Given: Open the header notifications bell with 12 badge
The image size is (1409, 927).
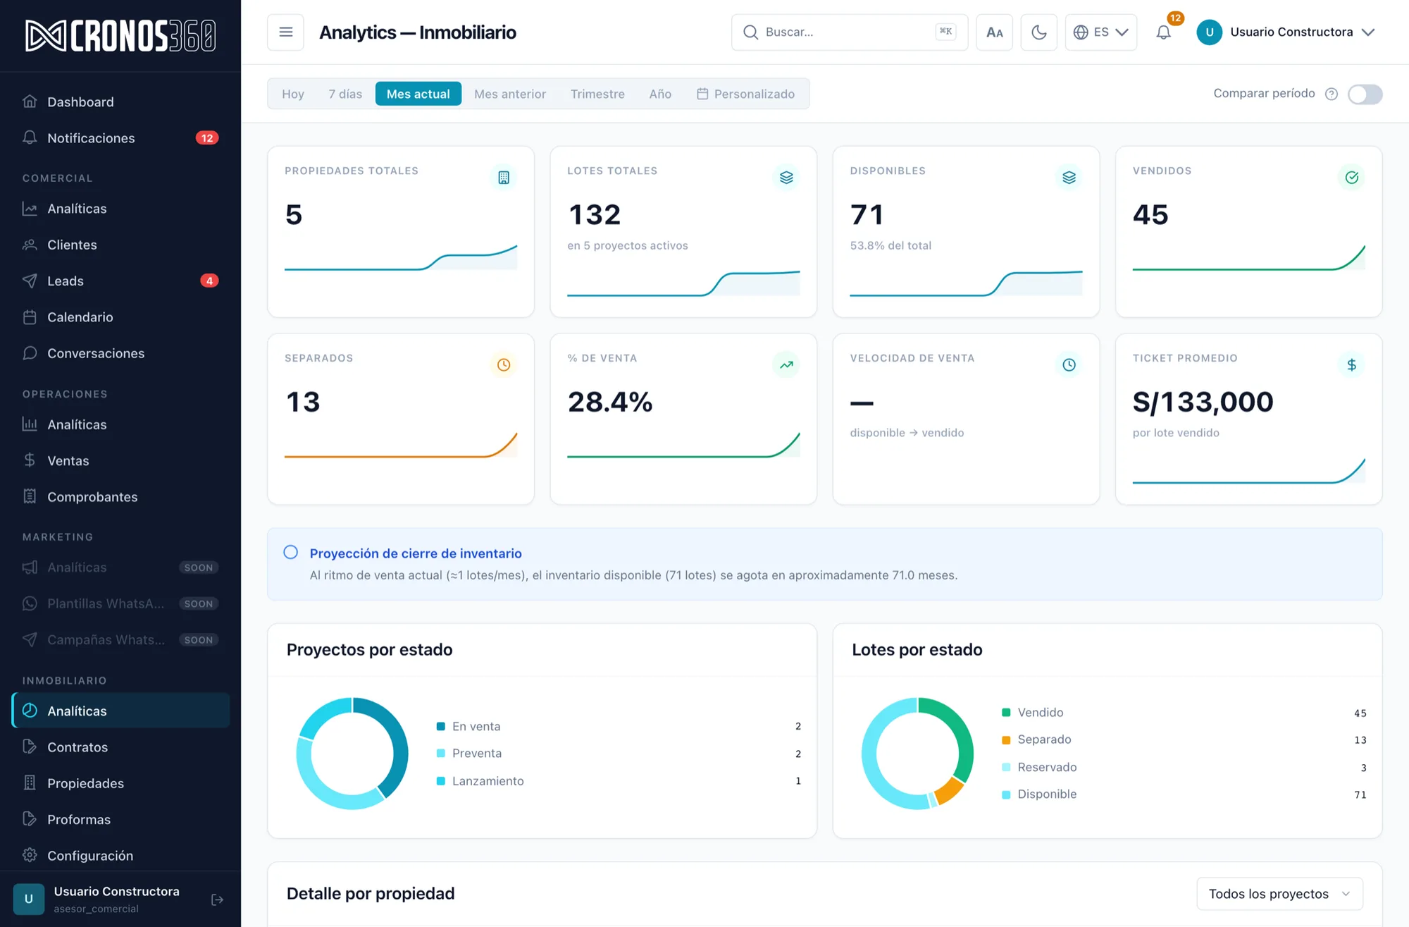Looking at the screenshot, I should point(1164,32).
